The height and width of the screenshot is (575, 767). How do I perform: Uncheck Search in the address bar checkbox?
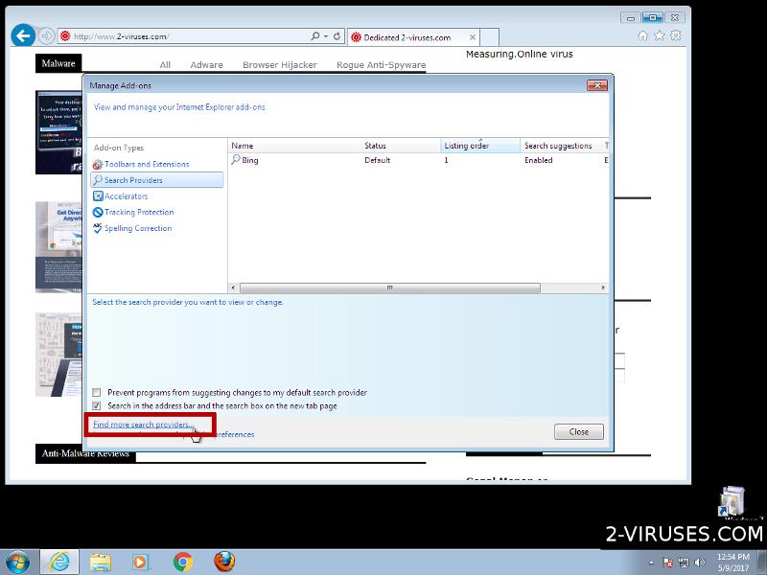[97, 405]
